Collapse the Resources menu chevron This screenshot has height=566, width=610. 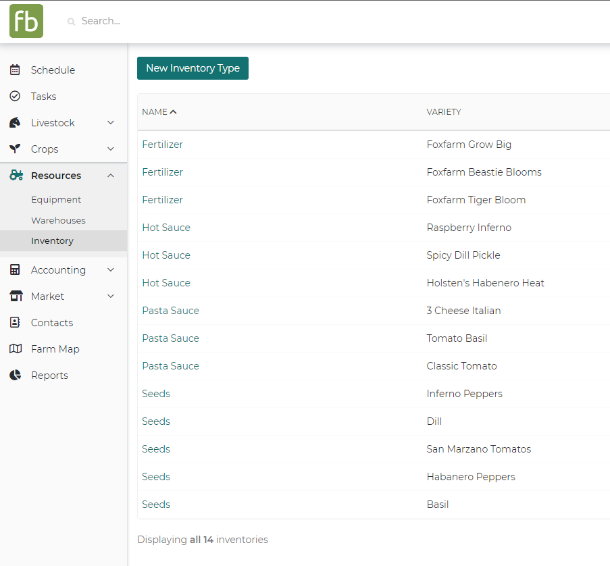click(x=111, y=176)
